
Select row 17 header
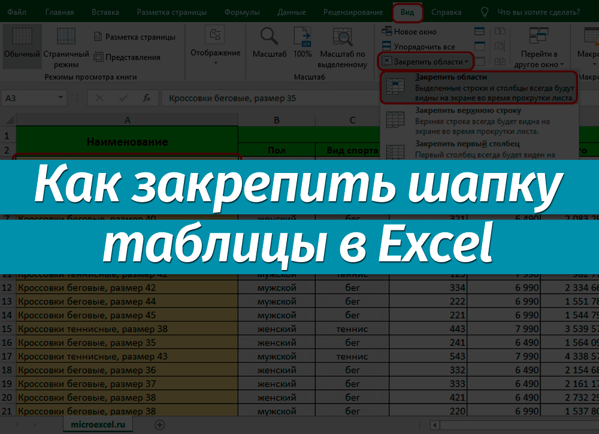click(7, 356)
